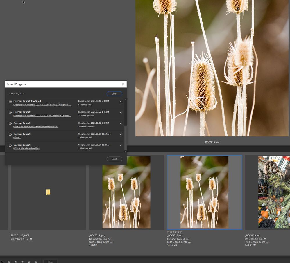Clear all completed export jobs
The image size is (290, 263).
[x=114, y=94]
